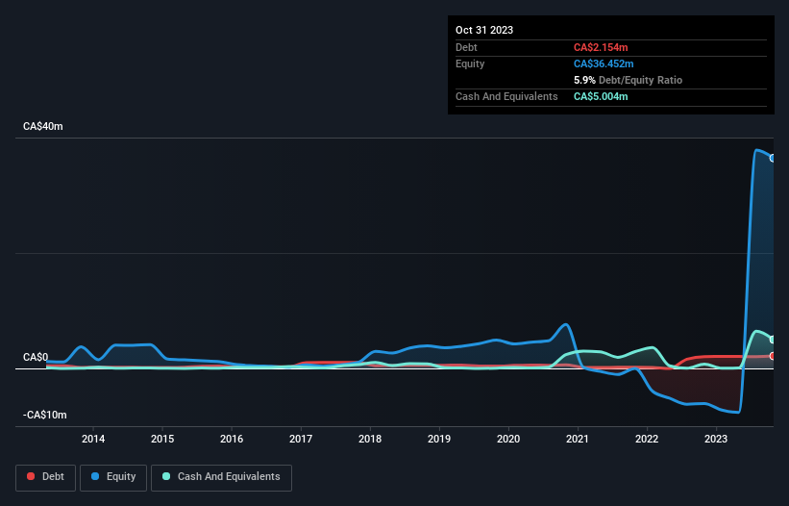Click the red Debt endpoint marker on chart
The image size is (789, 506).
[773, 356]
